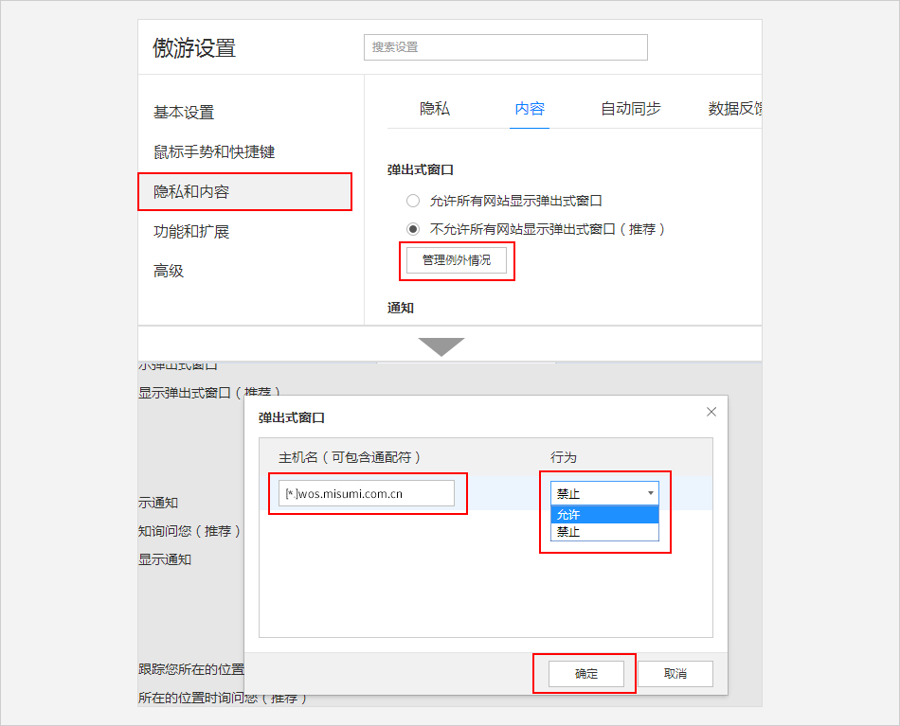Open 功能和扩展 in the sidebar
The height and width of the screenshot is (726, 900).
tap(191, 232)
